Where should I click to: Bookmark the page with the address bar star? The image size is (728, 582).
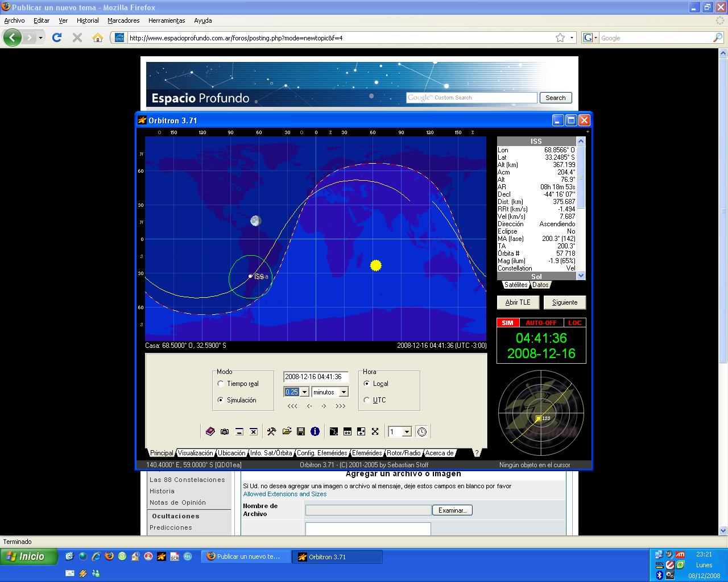[560, 38]
